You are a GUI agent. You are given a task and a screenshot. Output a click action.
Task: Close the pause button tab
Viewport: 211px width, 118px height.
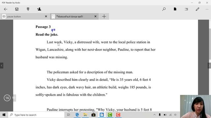[46, 16]
